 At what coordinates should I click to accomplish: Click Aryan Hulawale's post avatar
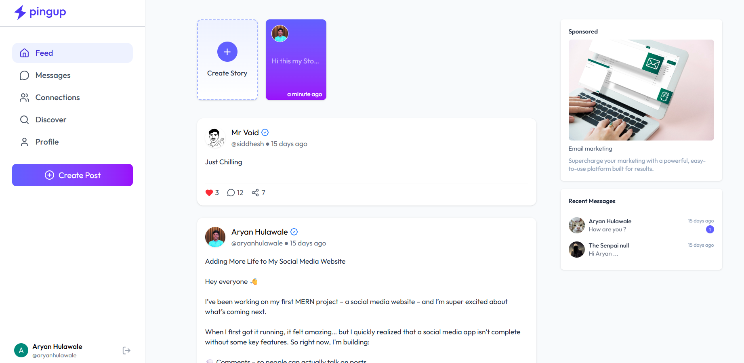click(x=215, y=237)
